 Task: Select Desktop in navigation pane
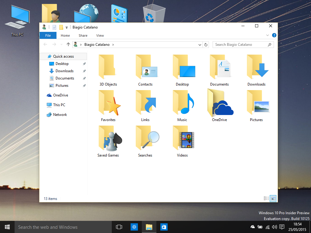pos(62,64)
